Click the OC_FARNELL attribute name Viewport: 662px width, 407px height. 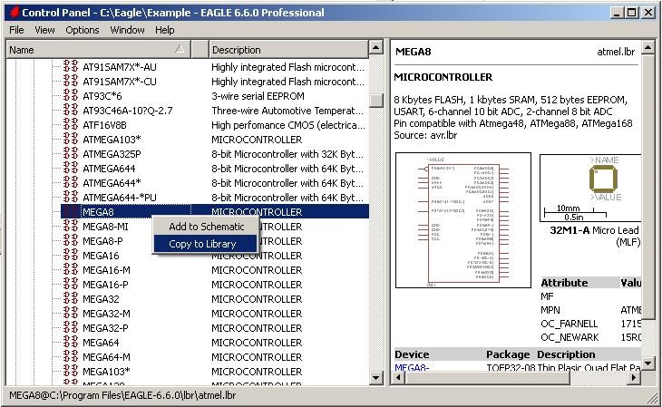click(x=570, y=324)
